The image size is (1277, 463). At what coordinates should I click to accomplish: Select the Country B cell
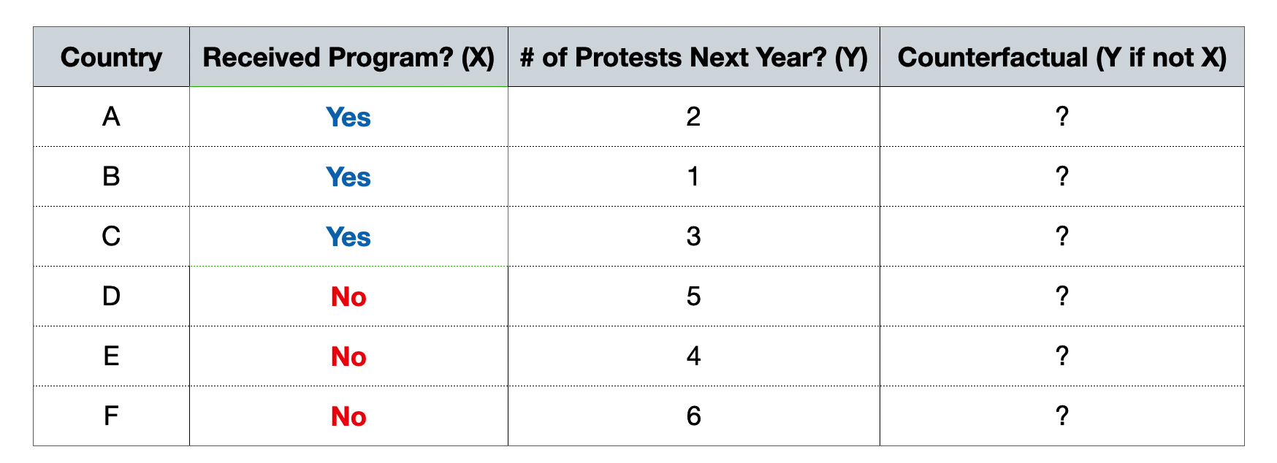pyautogui.click(x=111, y=177)
